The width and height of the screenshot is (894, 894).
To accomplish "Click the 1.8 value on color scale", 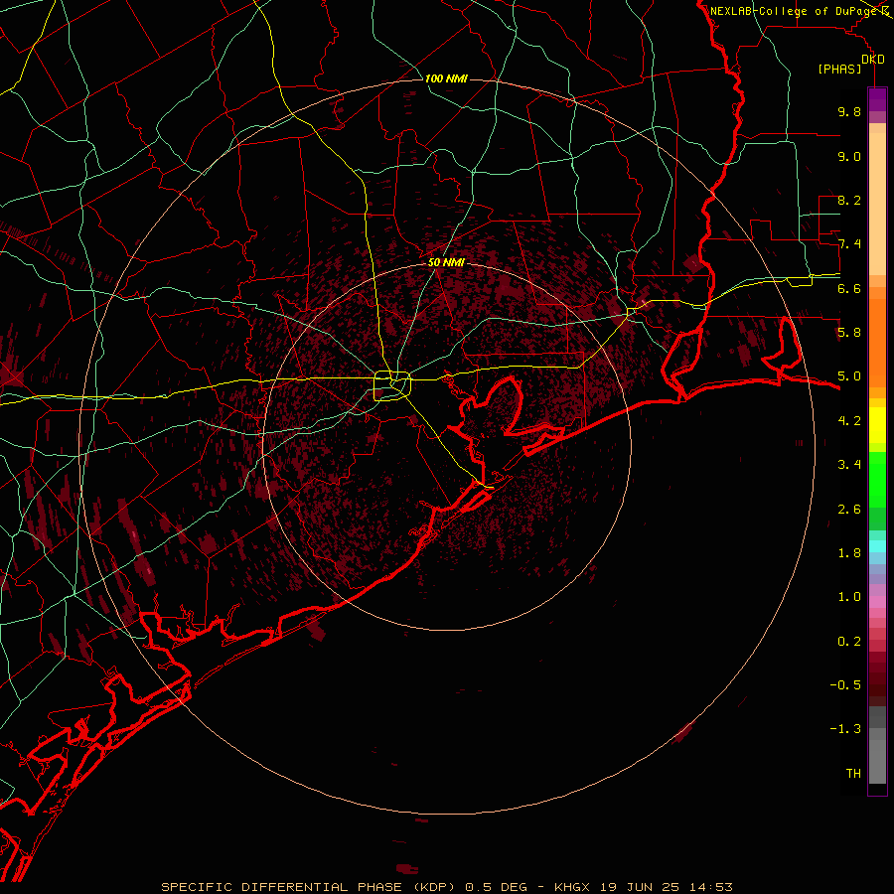I will [849, 553].
